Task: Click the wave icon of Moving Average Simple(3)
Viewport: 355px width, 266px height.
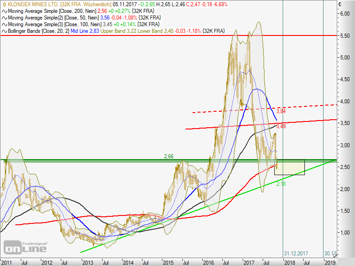Action: 4,24
